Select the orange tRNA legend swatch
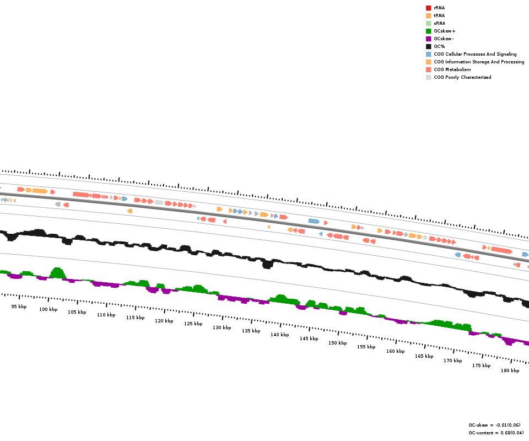The width and height of the screenshot is (529, 441). [x=428, y=15]
